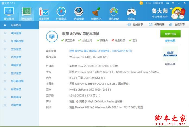Click the green 重新扫描 rescan button
Image resolution: width=189 pixels, height=127 pixels.
170,34
